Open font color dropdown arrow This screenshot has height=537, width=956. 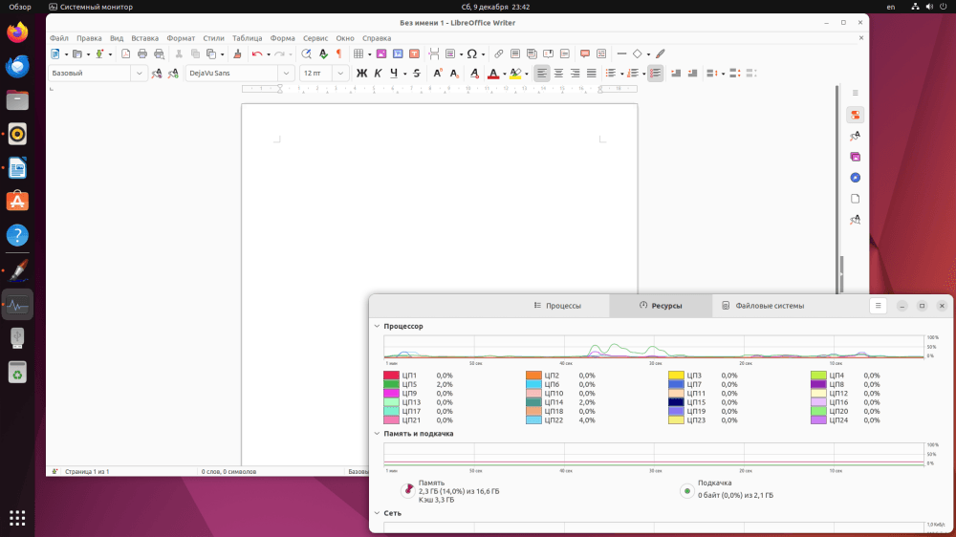pyautogui.click(x=504, y=74)
